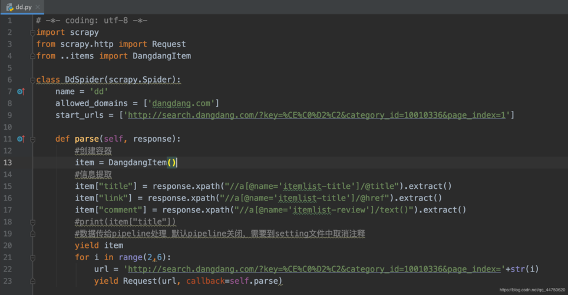The width and height of the screenshot is (568, 295).
Task: Click the fold end marker on line 4
Action: (x=33, y=56)
